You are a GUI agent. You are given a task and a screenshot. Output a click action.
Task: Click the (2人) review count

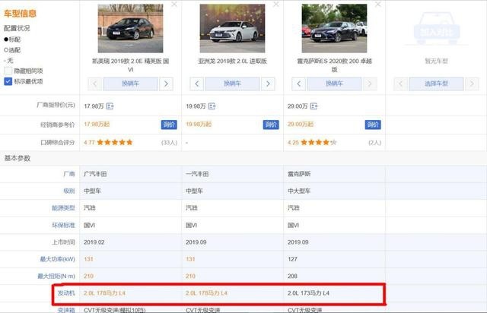(x=374, y=143)
